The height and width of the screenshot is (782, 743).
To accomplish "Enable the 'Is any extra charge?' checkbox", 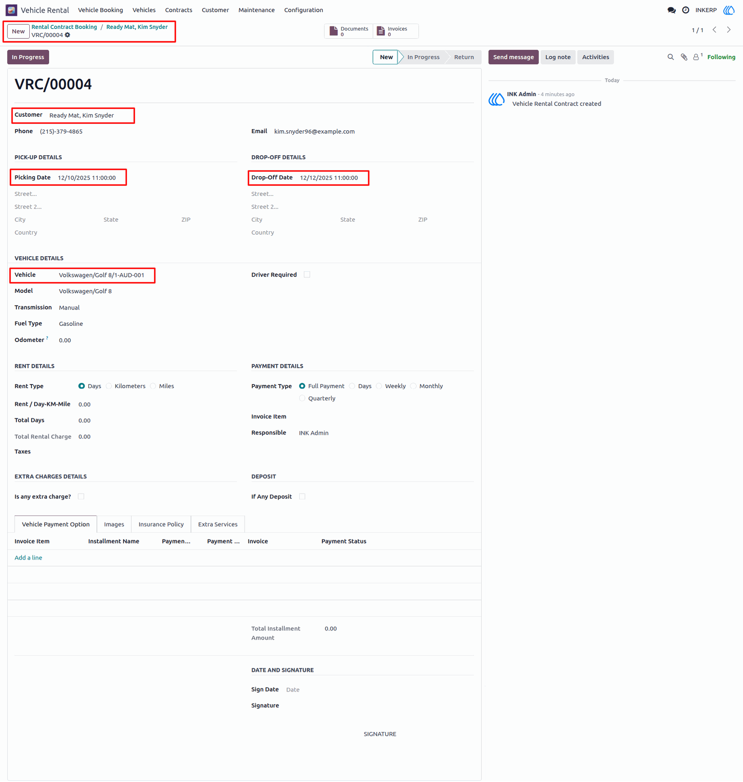I will click(81, 496).
